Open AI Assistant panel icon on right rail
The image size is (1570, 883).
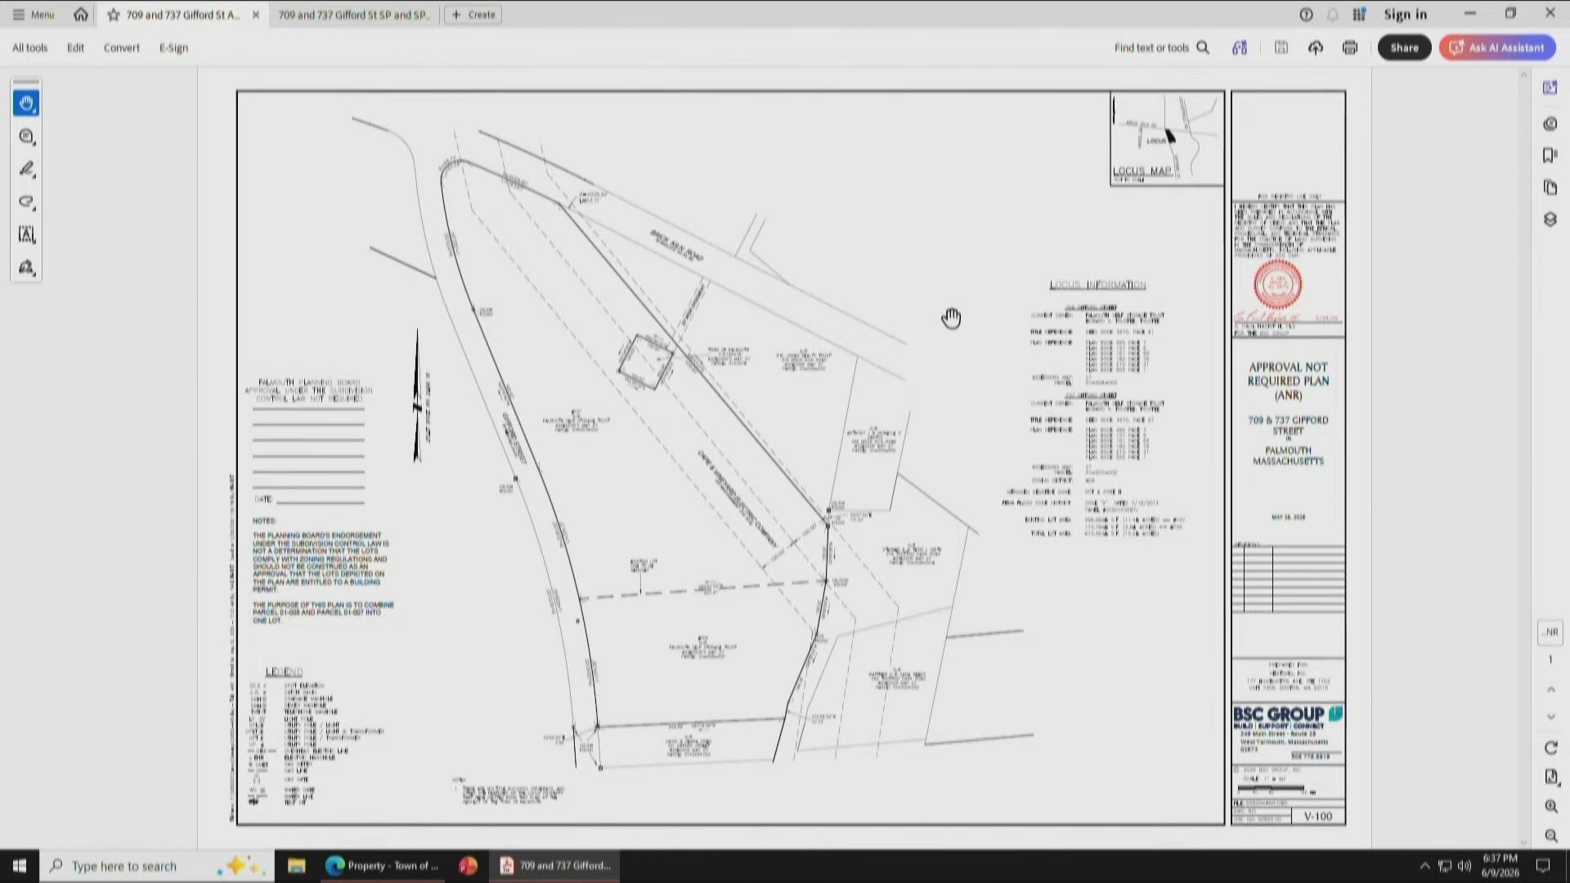pos(1550,87)
